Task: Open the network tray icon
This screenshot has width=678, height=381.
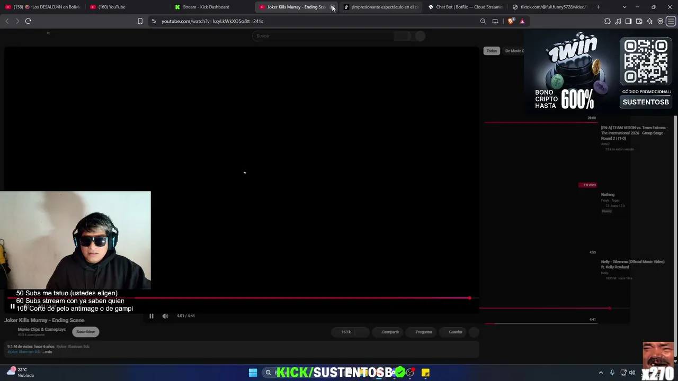Action: point(623,373)
